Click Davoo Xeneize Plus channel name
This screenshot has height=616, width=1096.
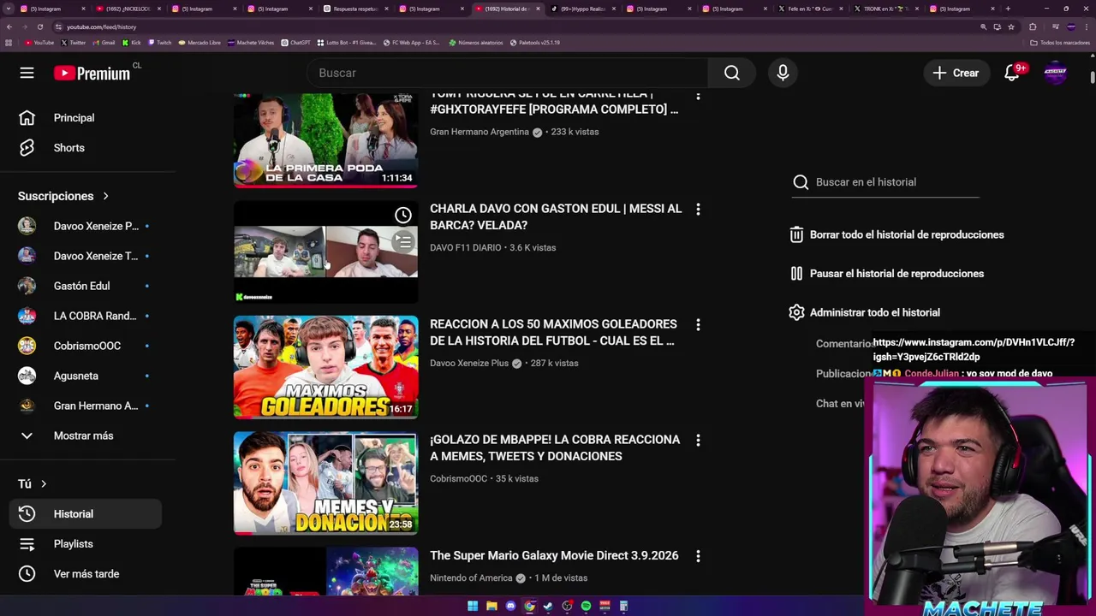(x=469, y=363)
